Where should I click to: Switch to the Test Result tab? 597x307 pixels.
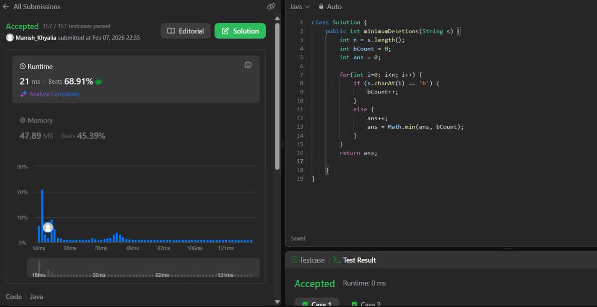354,260
